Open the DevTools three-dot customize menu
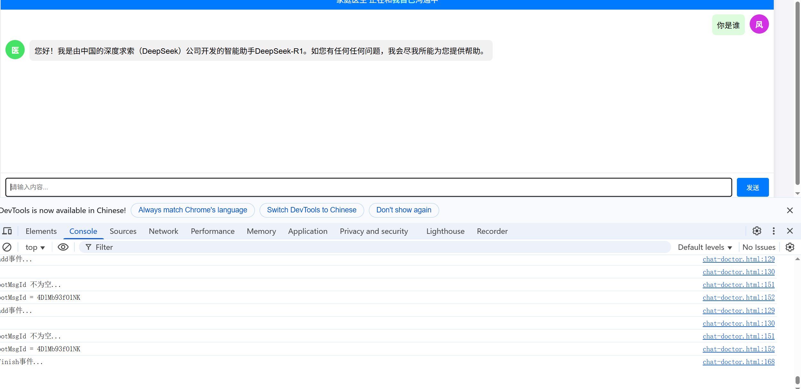This screenshot has height=389, width=801. (773, 231)
